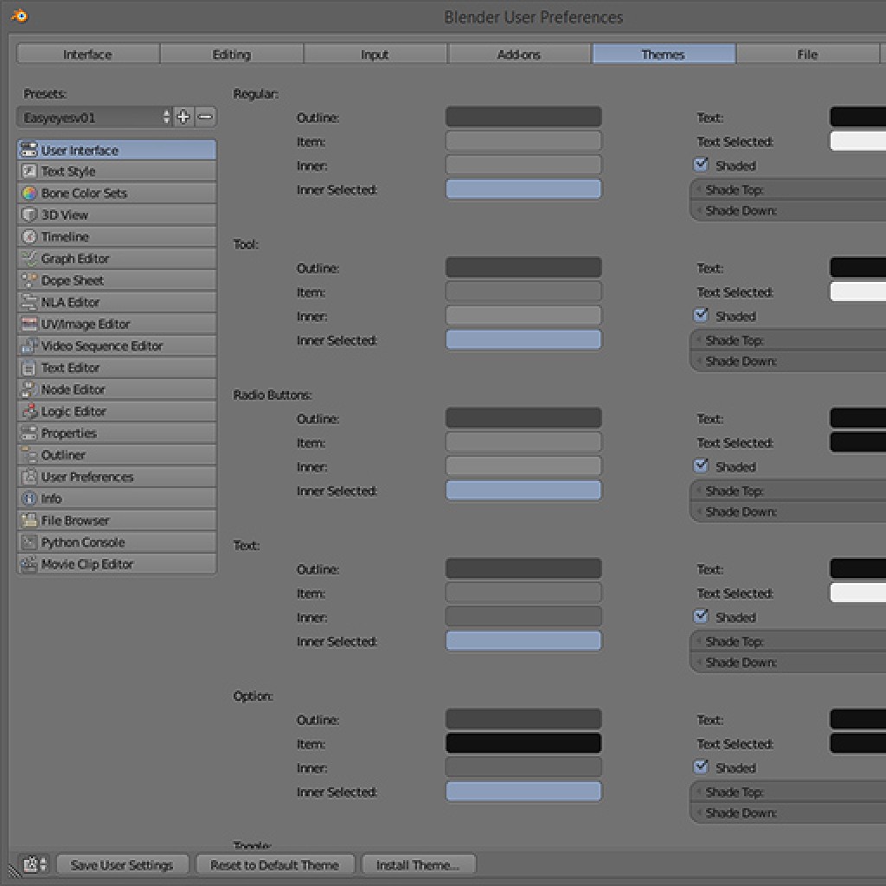Switch to the Add-ons tab
This screenshot has width=886, height=886.
[x=518, y=54]
